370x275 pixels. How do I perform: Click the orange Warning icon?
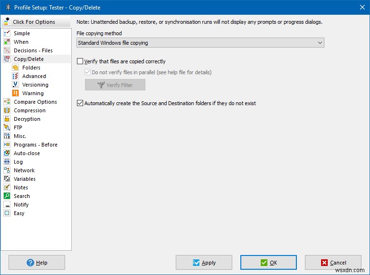click(16, 93)
